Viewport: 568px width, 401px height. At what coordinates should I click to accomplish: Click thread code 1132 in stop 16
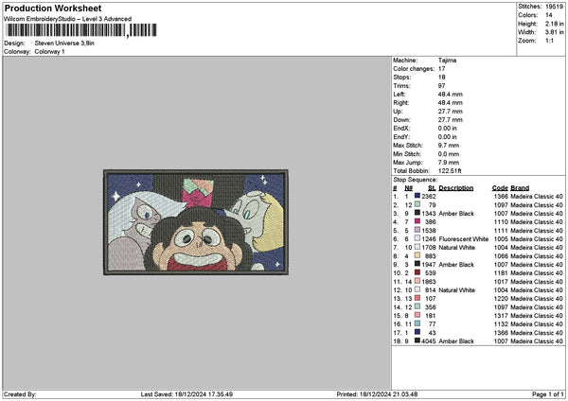501,324
